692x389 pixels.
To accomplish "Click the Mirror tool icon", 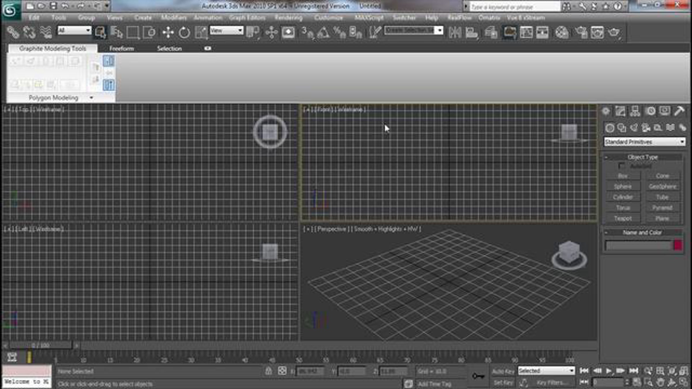I will tap(455, 32).
